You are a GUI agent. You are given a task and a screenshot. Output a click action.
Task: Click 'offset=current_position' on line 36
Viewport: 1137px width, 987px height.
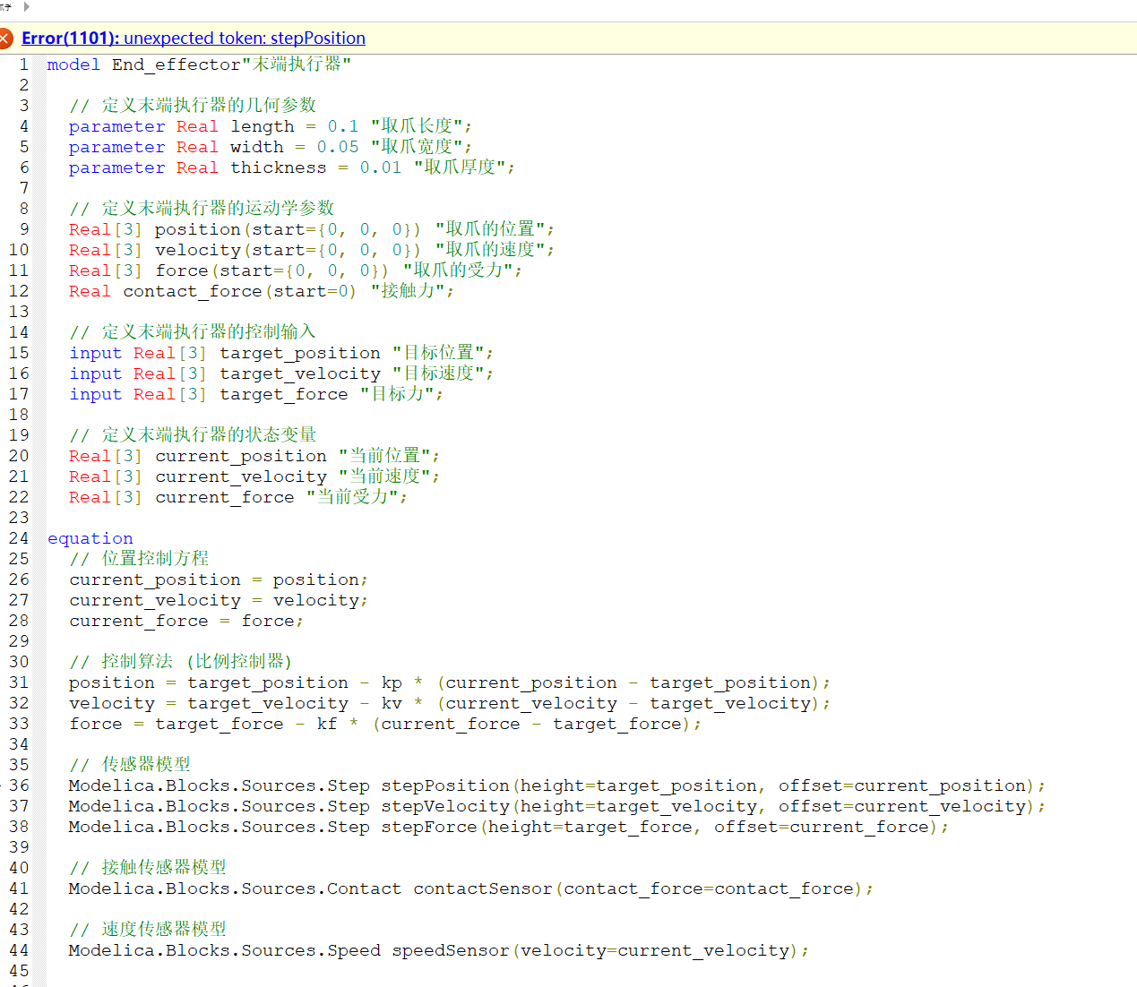pyautogui.click(x=902, y=785)
